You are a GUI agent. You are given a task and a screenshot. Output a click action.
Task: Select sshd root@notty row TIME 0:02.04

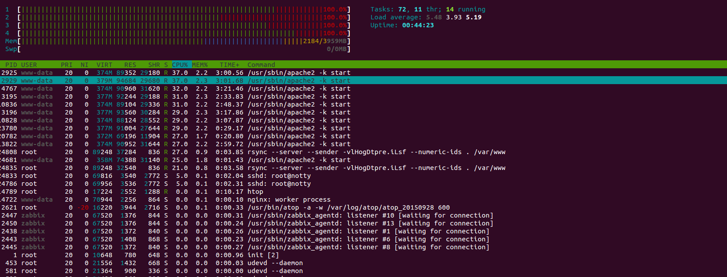(x=363, y=176)
